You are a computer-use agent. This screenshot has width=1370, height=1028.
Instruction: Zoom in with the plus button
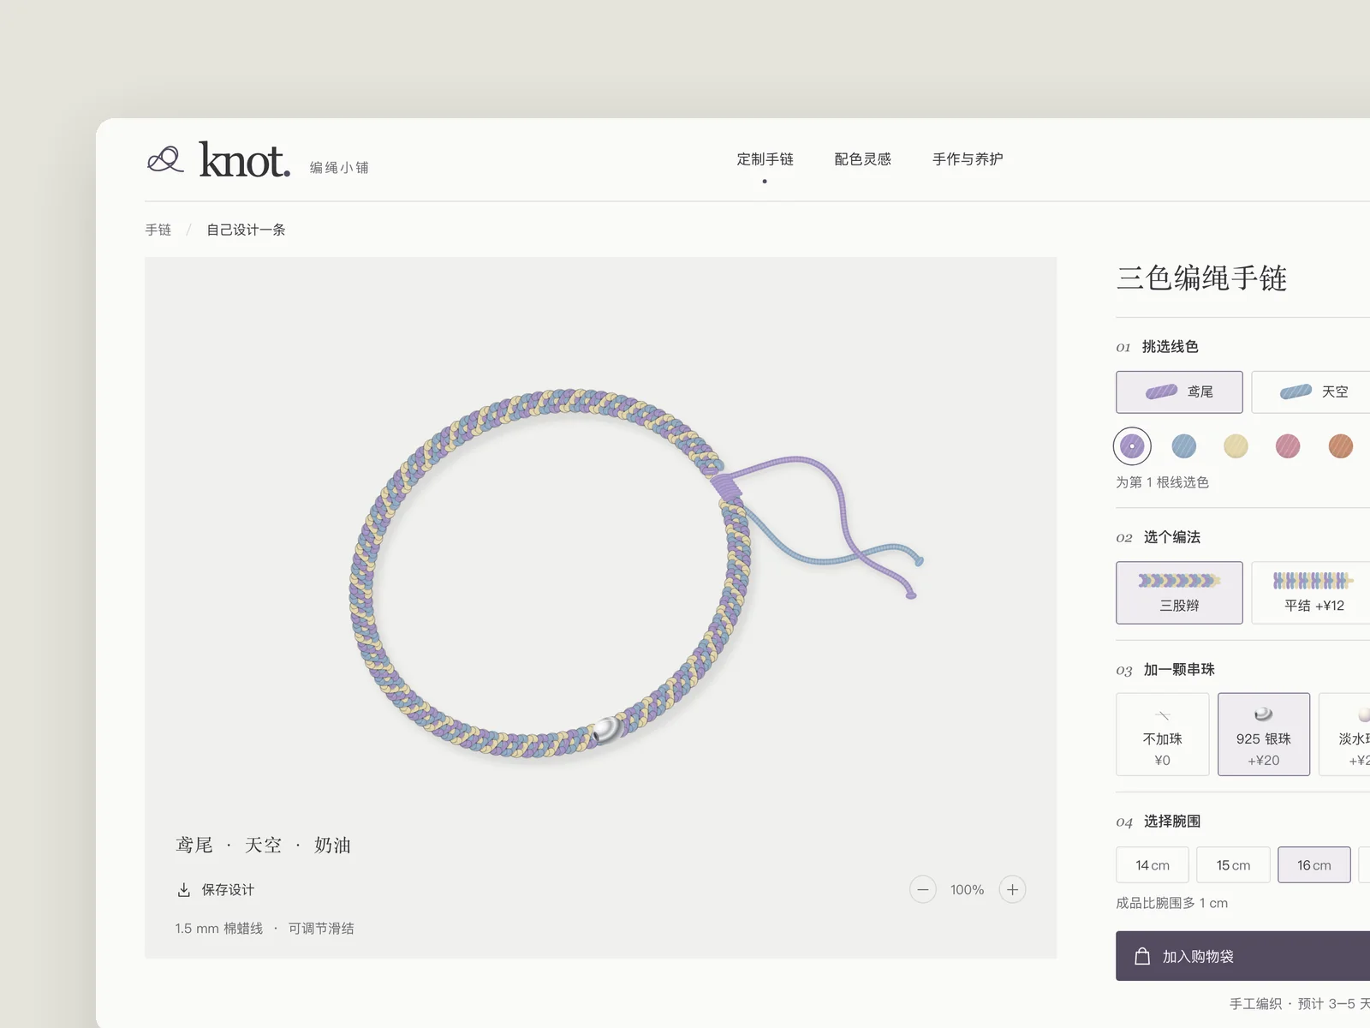click(x=1012, y=889)
